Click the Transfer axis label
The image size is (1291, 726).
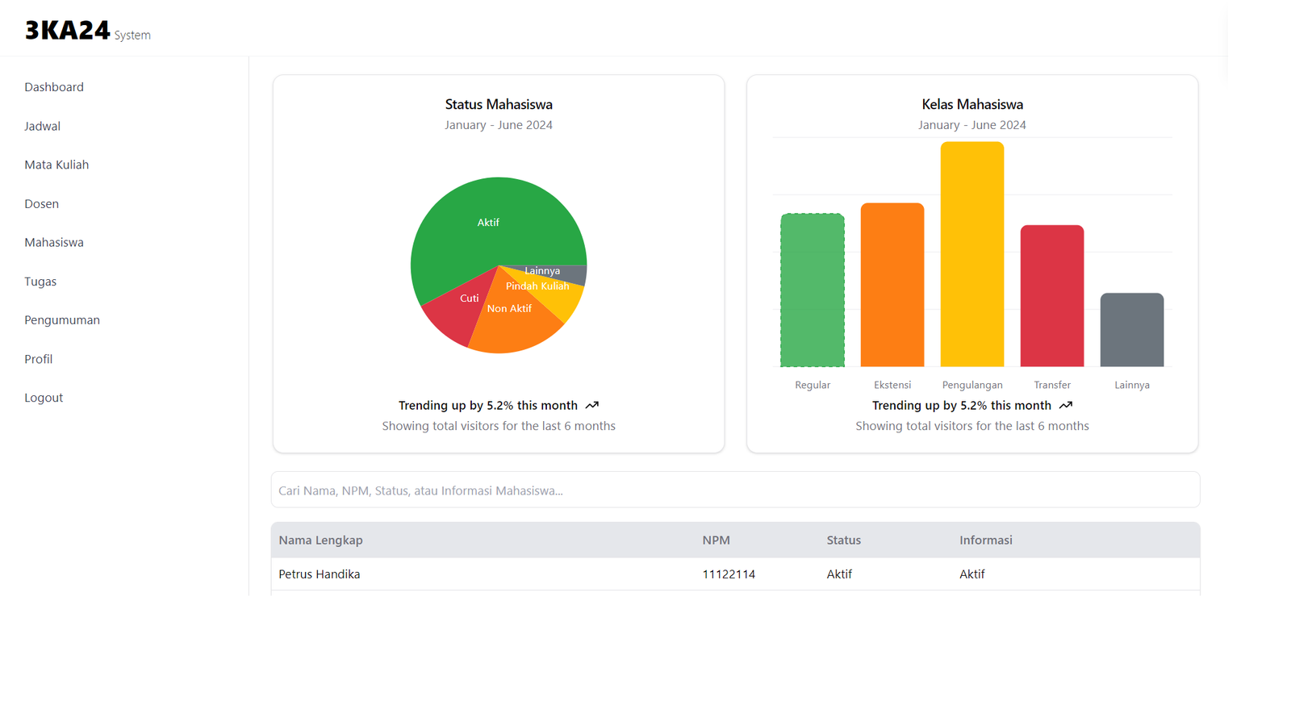1052,385
